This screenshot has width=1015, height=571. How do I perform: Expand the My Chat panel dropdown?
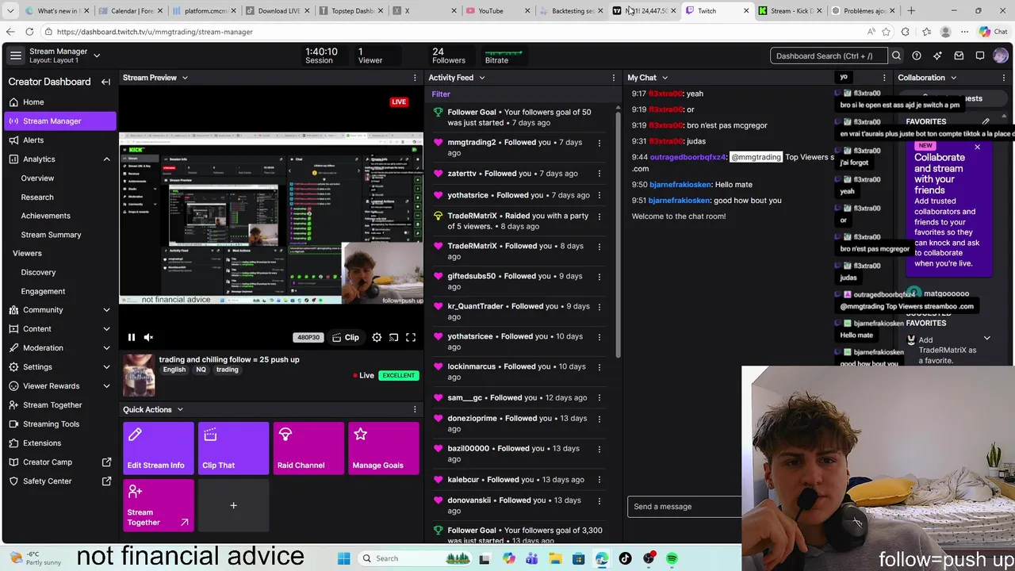click(665, 78)
